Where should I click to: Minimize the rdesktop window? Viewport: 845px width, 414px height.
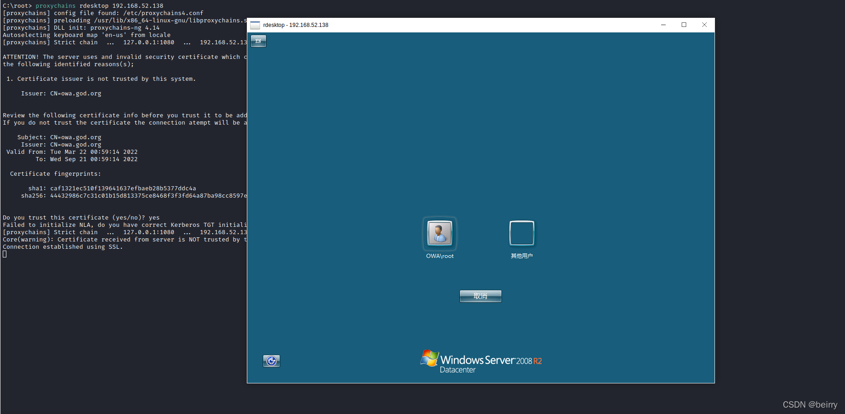coord(663,25)
